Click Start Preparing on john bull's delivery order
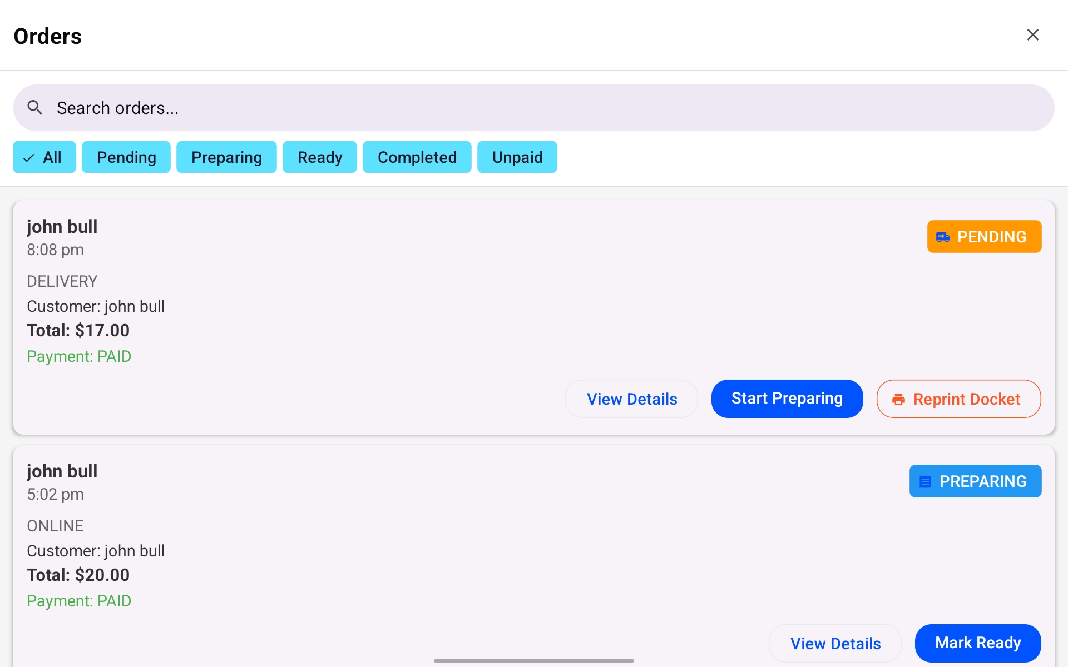 pos(787,399)
